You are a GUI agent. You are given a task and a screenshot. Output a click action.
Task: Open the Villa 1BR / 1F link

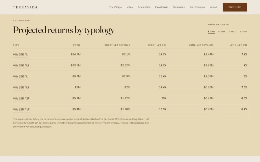click(x=21, y=110)
